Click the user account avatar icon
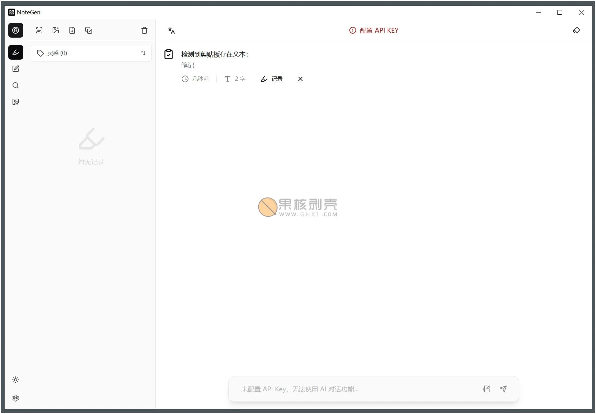The image size is (596, 414). click(x=16, y=30)
